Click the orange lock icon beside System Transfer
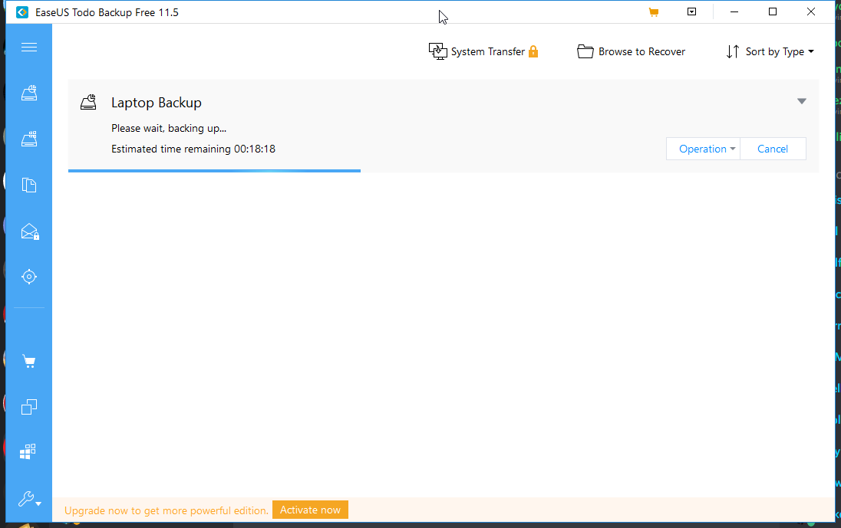841x528 pixels. [533, 51]
